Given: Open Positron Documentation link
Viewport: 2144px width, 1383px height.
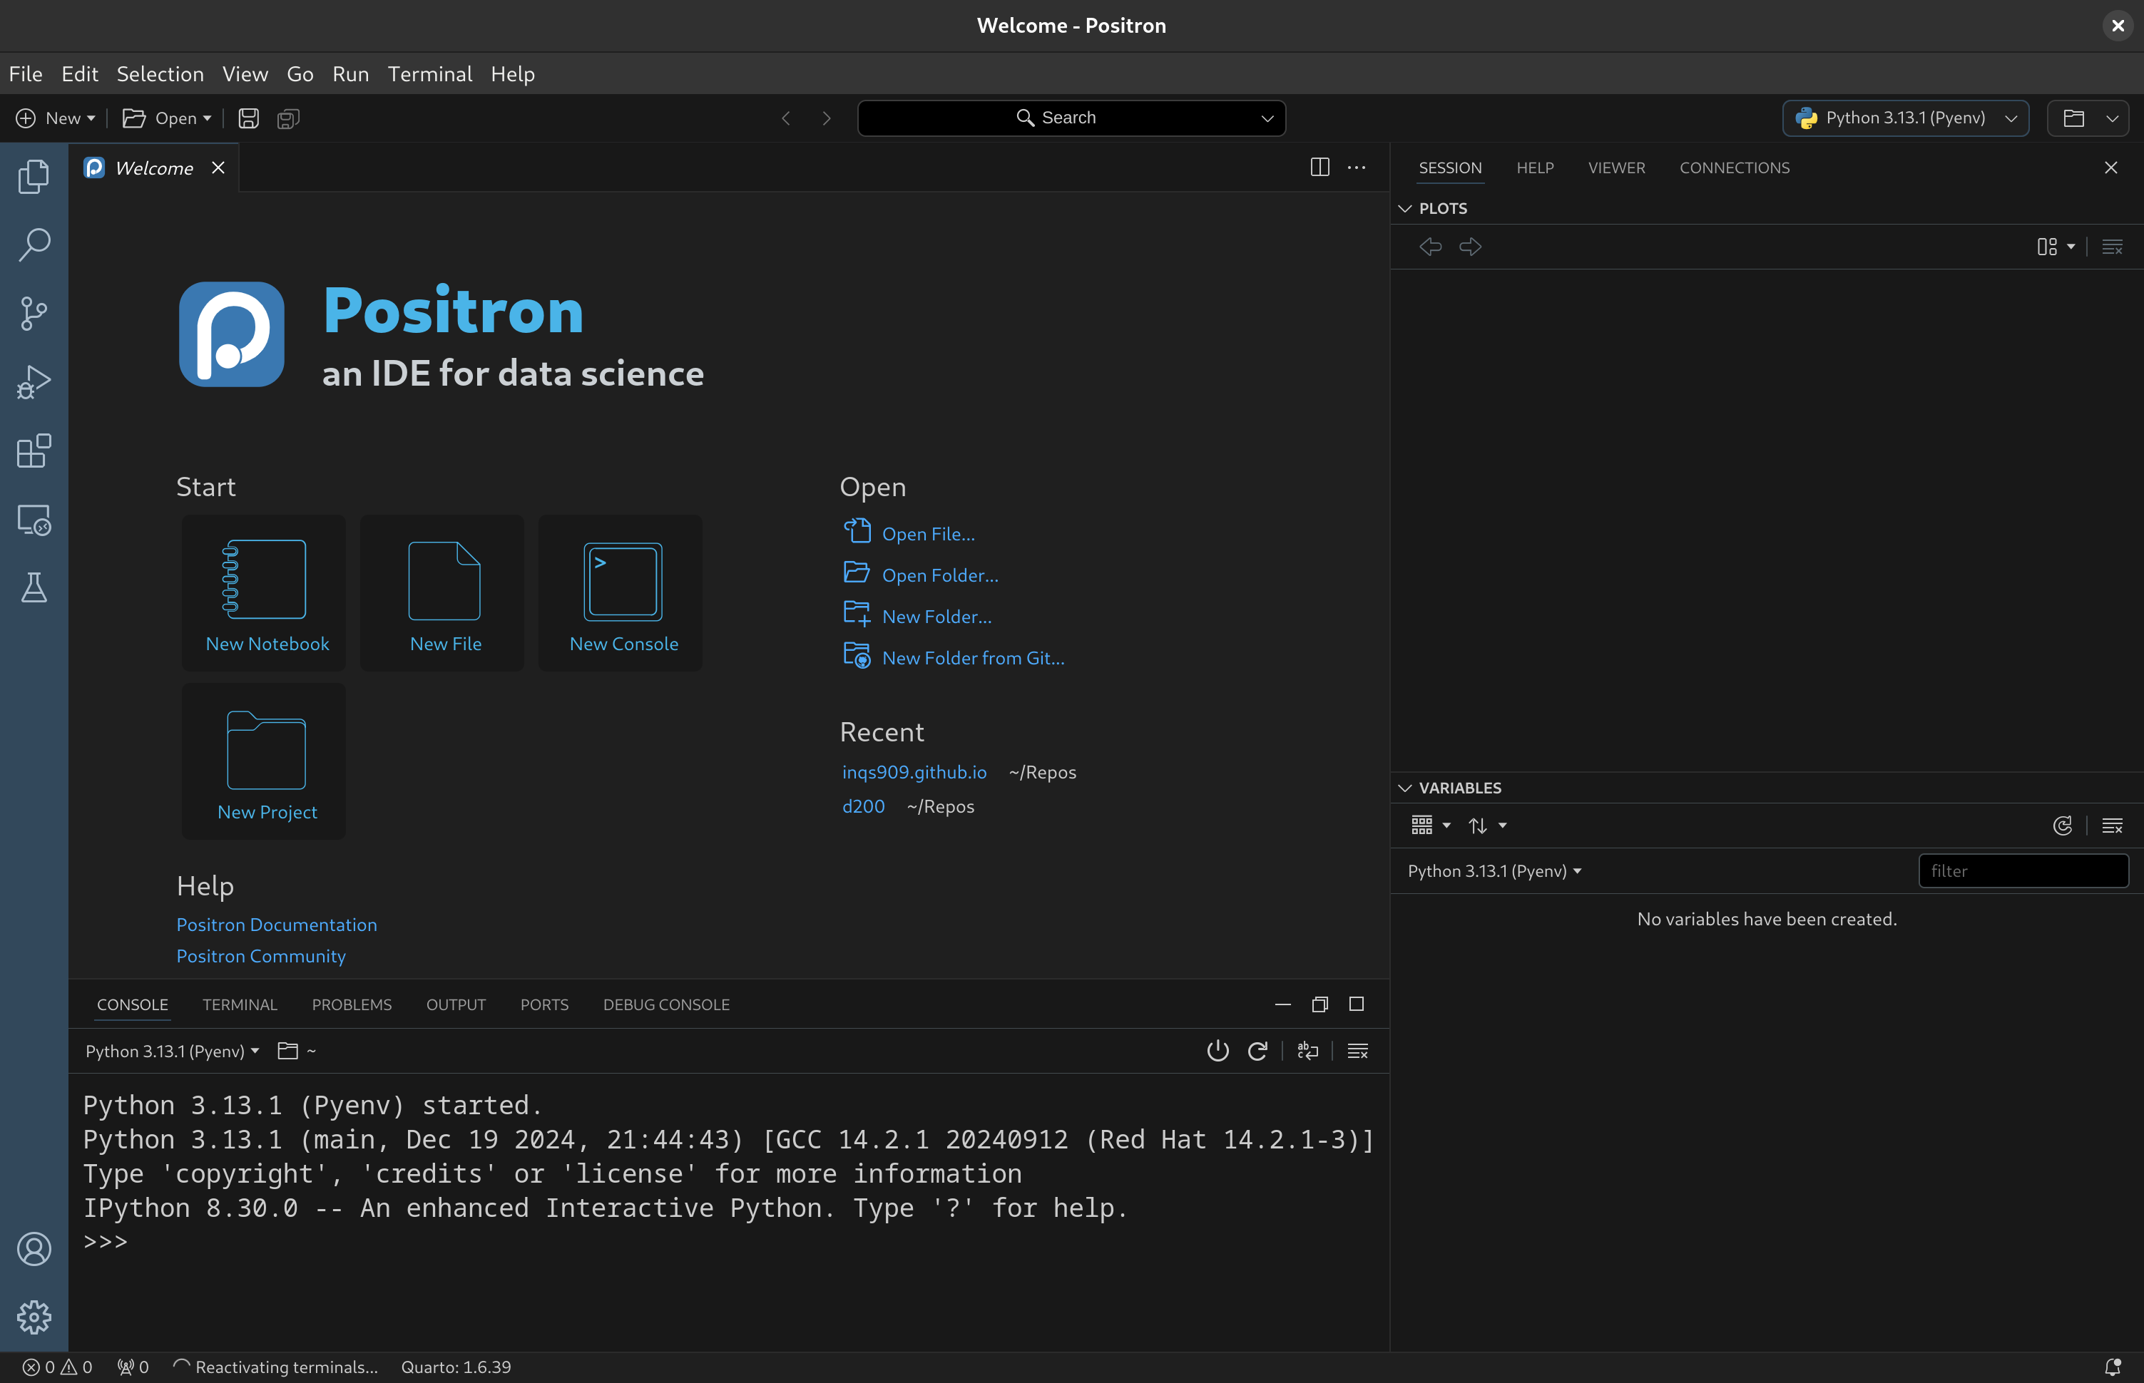Looking at the screenshot, I should click(x=277, y=924).
